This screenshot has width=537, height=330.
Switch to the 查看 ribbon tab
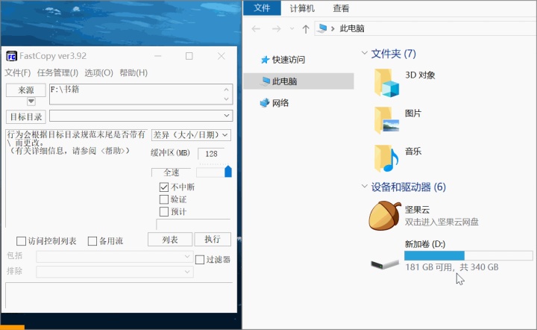click(342, 8)
